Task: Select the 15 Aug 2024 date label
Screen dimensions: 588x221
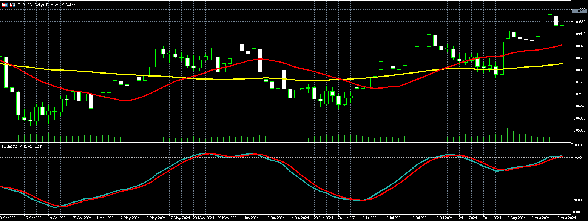Action: pos(565,218)
